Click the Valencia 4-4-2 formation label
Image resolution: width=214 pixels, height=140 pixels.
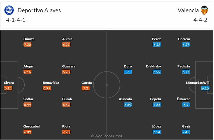coord(200,20)
